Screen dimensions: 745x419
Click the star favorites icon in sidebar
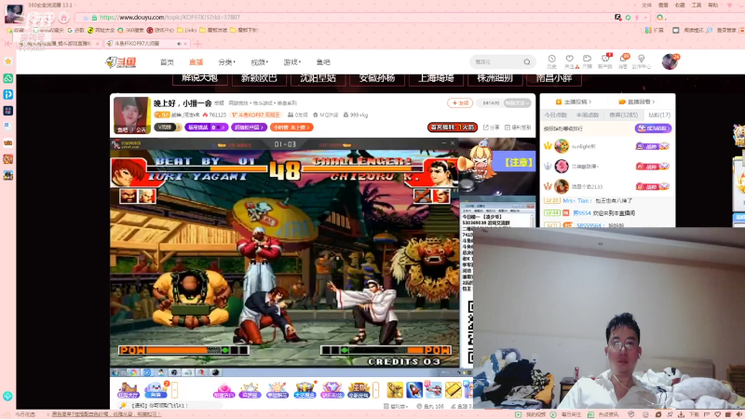click(x=7, y=61)
